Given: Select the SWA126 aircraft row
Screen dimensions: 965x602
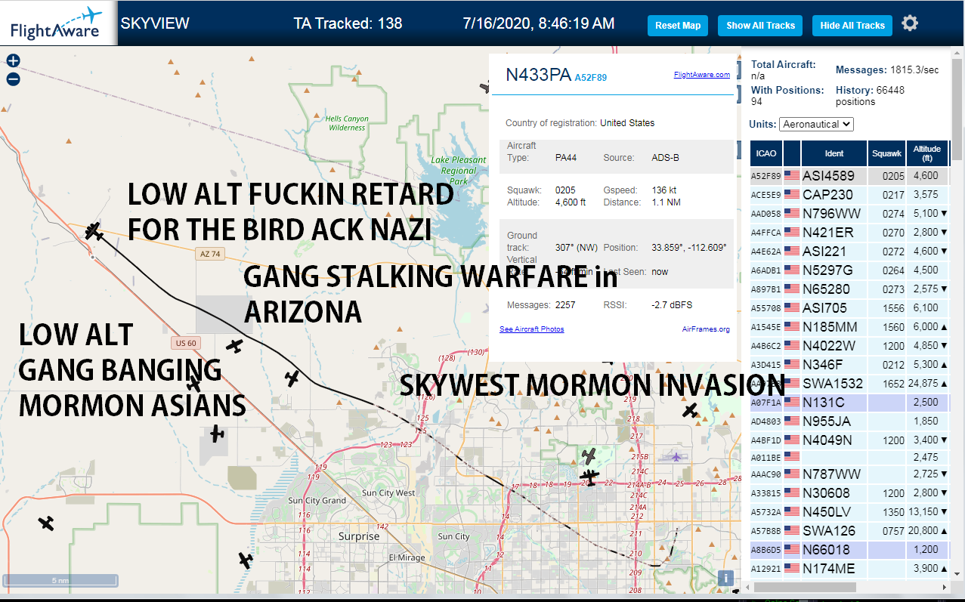Looking at the screenshot, I should point(850,531).
